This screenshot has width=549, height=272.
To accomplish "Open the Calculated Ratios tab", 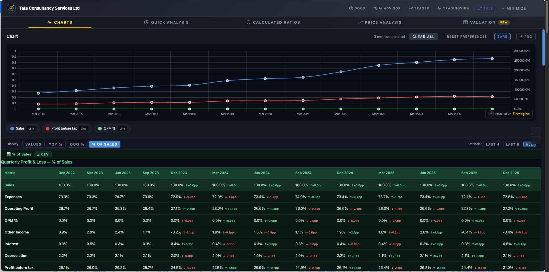I will coord(273,22).
